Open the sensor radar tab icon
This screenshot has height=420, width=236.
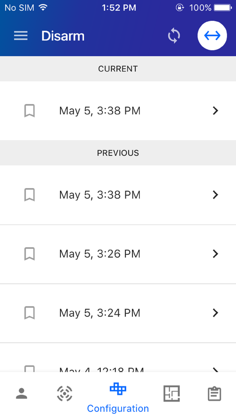pyautogui.click(x=64, y=393)
